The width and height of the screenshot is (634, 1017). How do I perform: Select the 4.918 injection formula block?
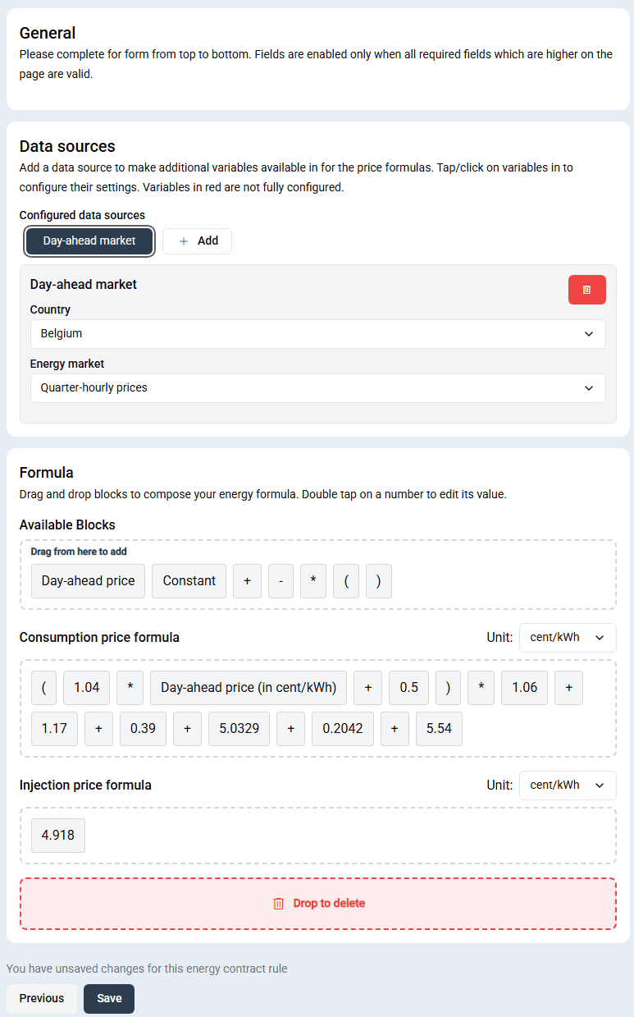pyautogui.click(x=57, y=835)
